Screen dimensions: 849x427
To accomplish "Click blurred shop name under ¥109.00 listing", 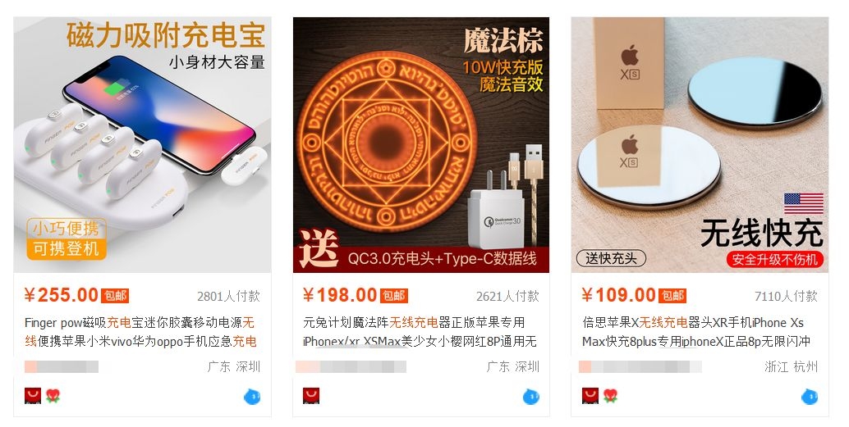I will click(640, 367).
